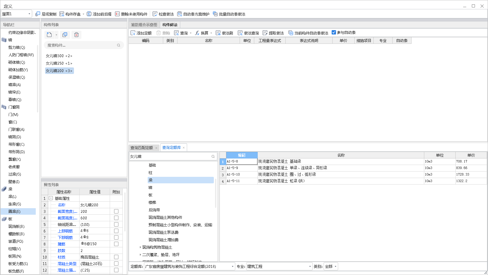Open the 屋面1 floor dropdown
488x275 pixels.
[29, 14]
